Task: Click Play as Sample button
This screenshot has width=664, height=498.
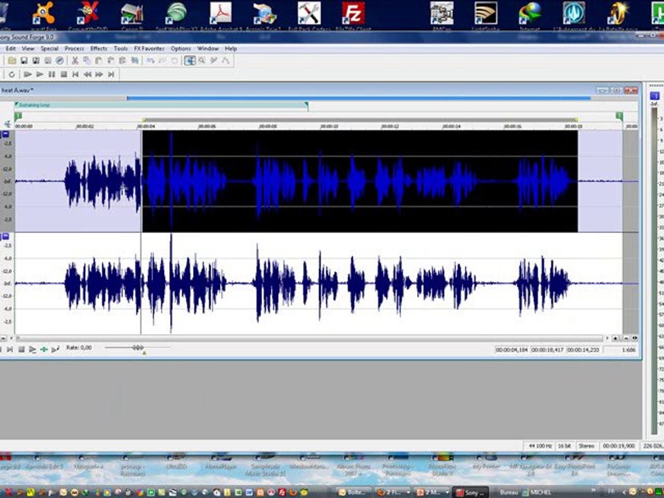Action: [x=55, y=349]
